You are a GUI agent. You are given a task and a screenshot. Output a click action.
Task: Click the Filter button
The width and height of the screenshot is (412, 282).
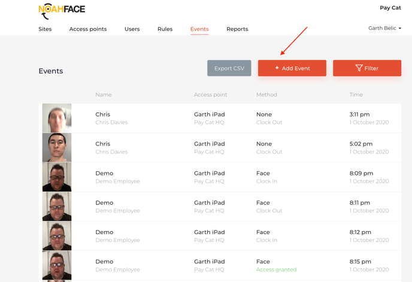(367, 68)
